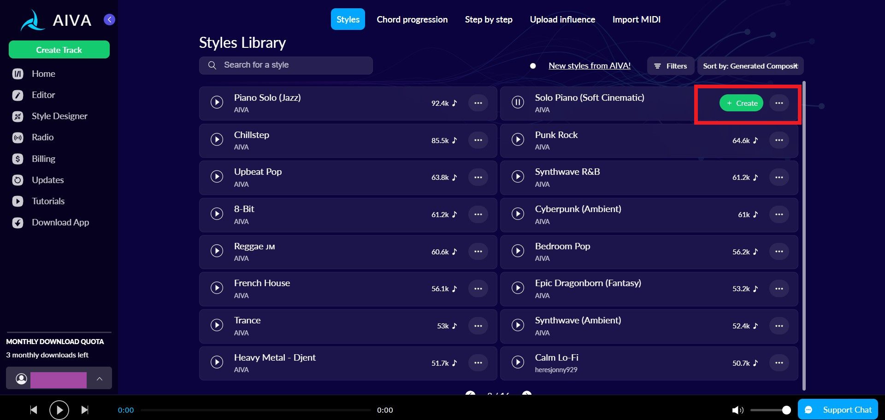Skip to previous track in player
The height and width of the screenshot is (420, 885).
(34, 410)
